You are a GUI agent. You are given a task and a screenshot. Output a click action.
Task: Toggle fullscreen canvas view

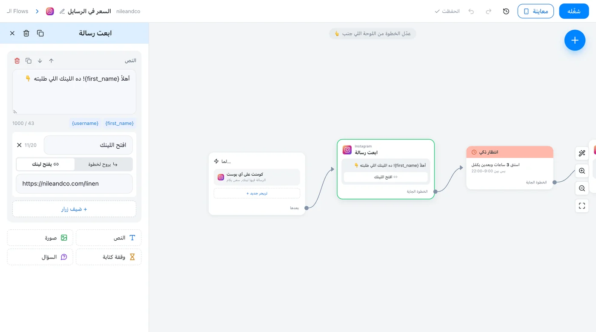[x=582, y=206]
